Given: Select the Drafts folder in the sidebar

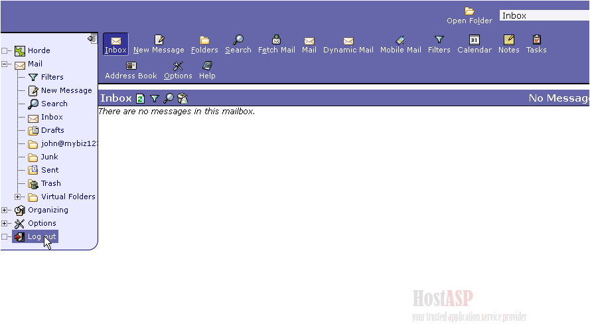Looking at the screenshot, I should point(52,130).
